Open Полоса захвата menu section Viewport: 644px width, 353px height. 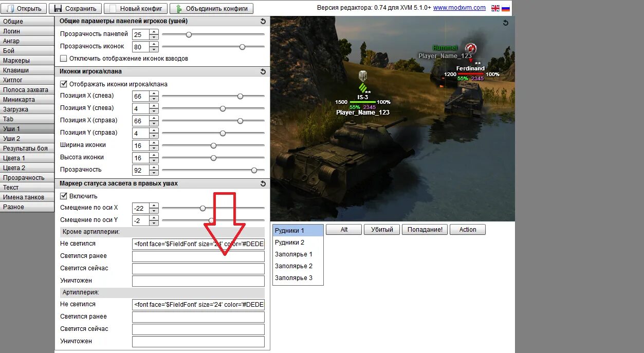pyautogui.click(x=27, y=90)
